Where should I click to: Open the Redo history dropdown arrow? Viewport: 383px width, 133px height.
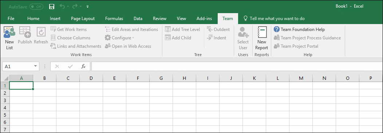coord(80,7)
